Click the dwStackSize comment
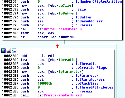This screenshot has width=125, height=98. [87, 84]
